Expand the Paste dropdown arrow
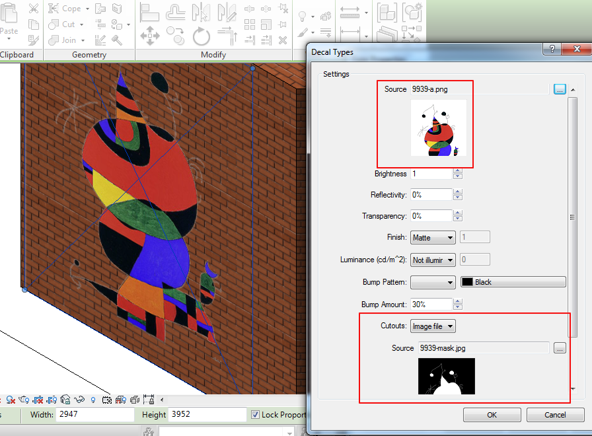This screenshot has height=436, width=592. coord(9,38)
